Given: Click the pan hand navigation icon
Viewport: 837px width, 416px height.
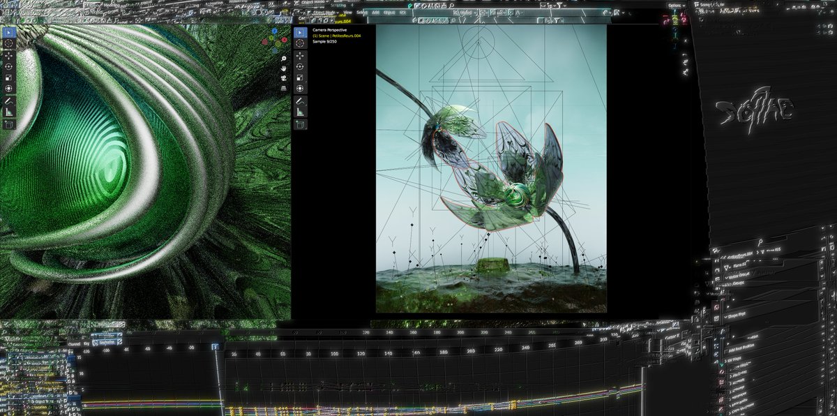Looking at the screenshot, I should [x=283, y=68].
